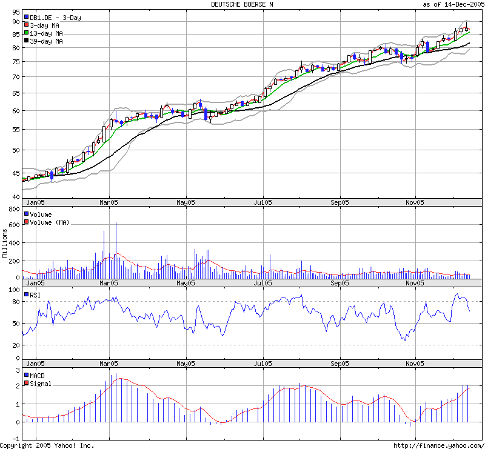This screenshot has height=449, width=485.
Task: Click the blue RSI legend swatch
Action: pos(26,294)
